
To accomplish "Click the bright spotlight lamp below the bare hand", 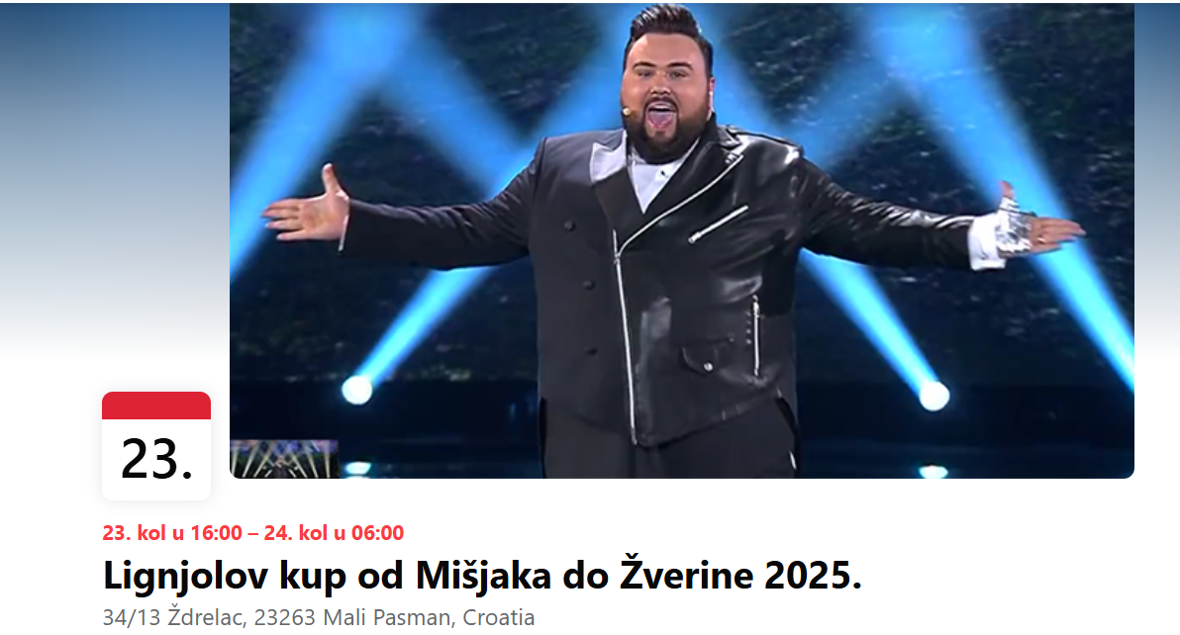I will pyautogui.click(x=356, y=390).
